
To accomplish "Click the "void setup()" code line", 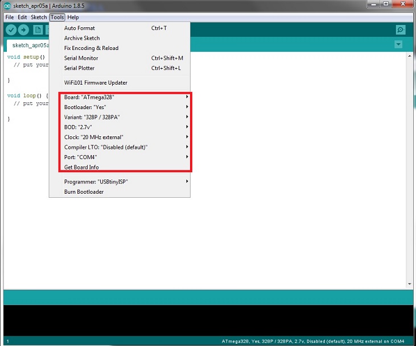I will [26, 57].
